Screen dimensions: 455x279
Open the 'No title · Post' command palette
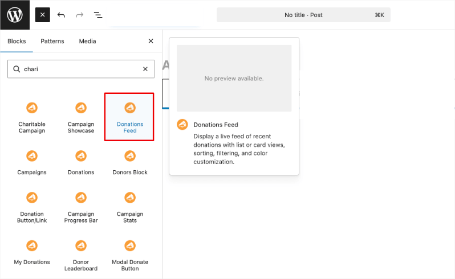pyautogui.click(x=303, y=15)
